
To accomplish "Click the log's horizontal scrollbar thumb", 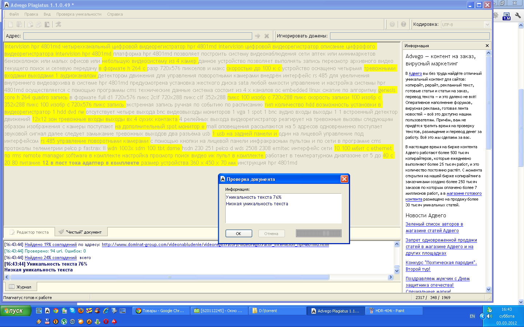I will pos(170,277).
